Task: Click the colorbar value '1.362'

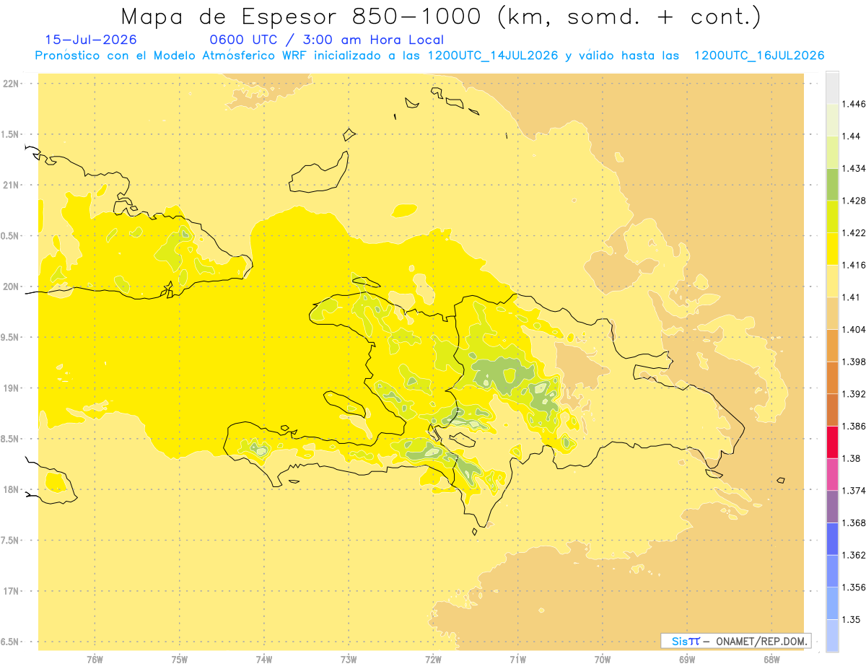Action: [854, 555]
